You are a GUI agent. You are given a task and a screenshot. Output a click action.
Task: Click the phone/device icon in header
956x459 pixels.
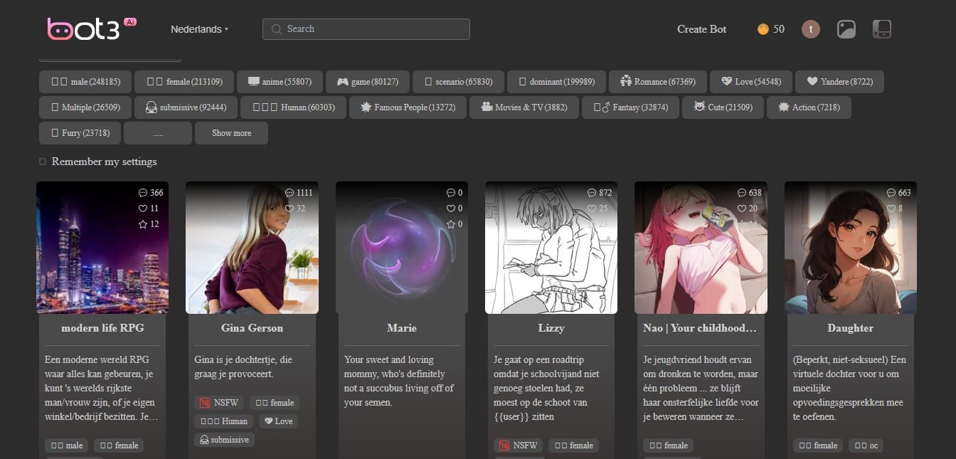[x=882, y=29]
